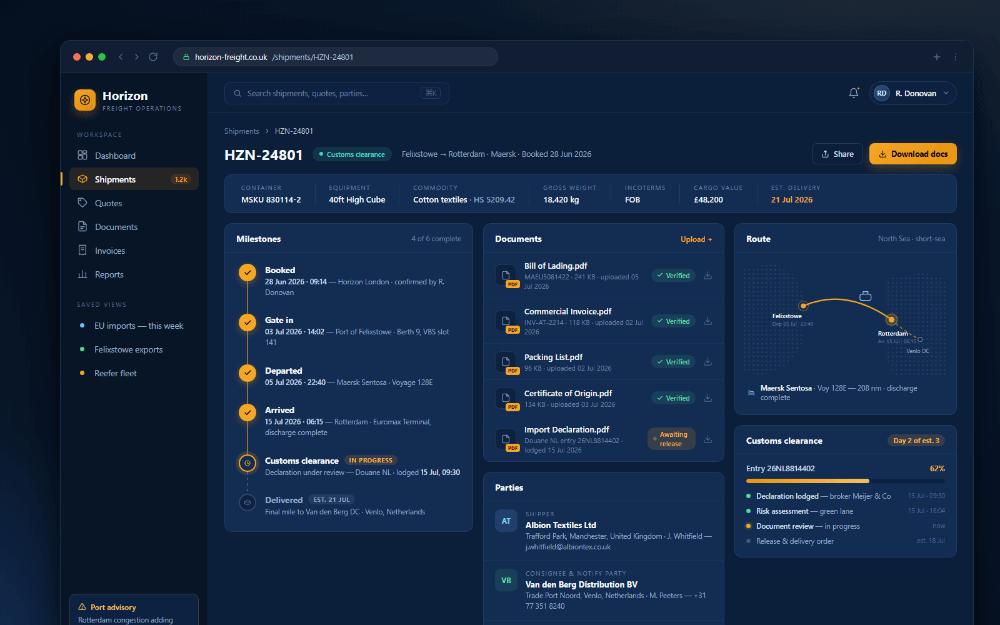Click the Booked milestone check marker
This screenshot has height=625, width=1000.
[x=247, y=272]
